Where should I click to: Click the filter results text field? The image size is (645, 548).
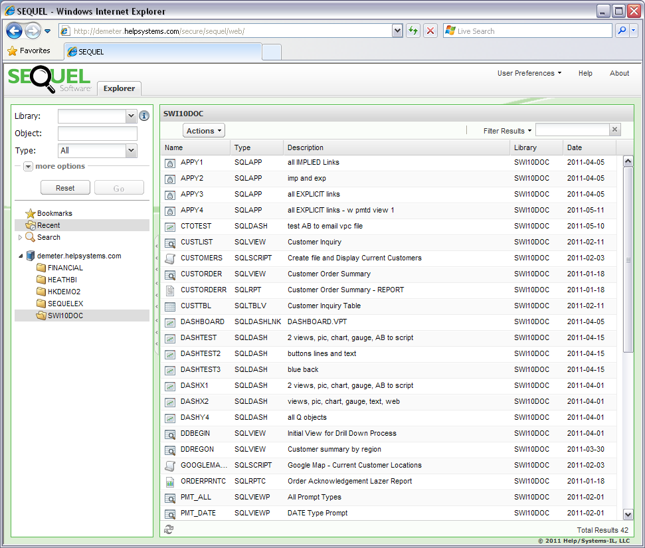(x=572, y=130)
